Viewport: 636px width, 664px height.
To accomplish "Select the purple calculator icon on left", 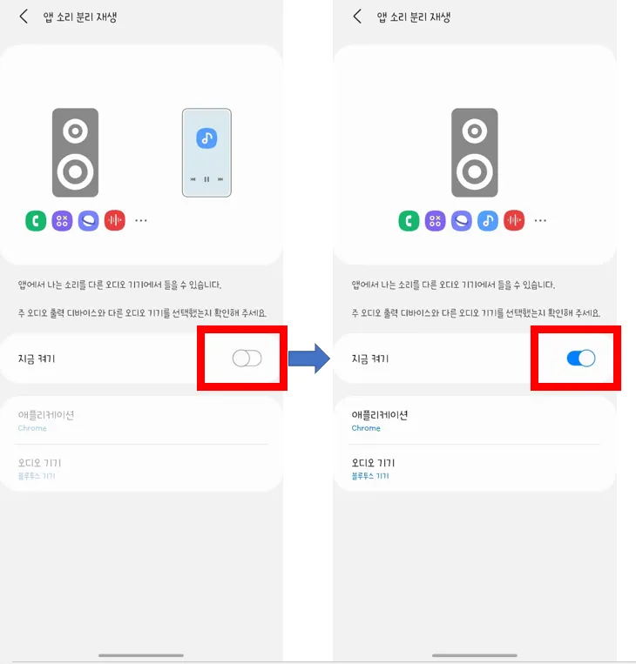I will [x=63, y=221].
